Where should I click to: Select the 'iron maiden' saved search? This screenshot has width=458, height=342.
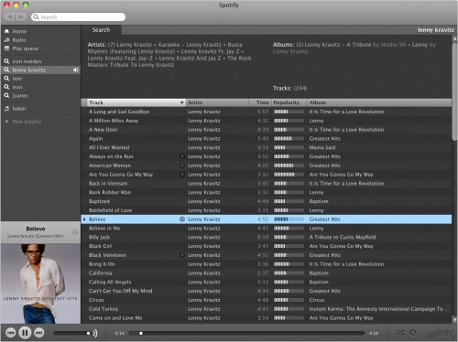point(27,61)
